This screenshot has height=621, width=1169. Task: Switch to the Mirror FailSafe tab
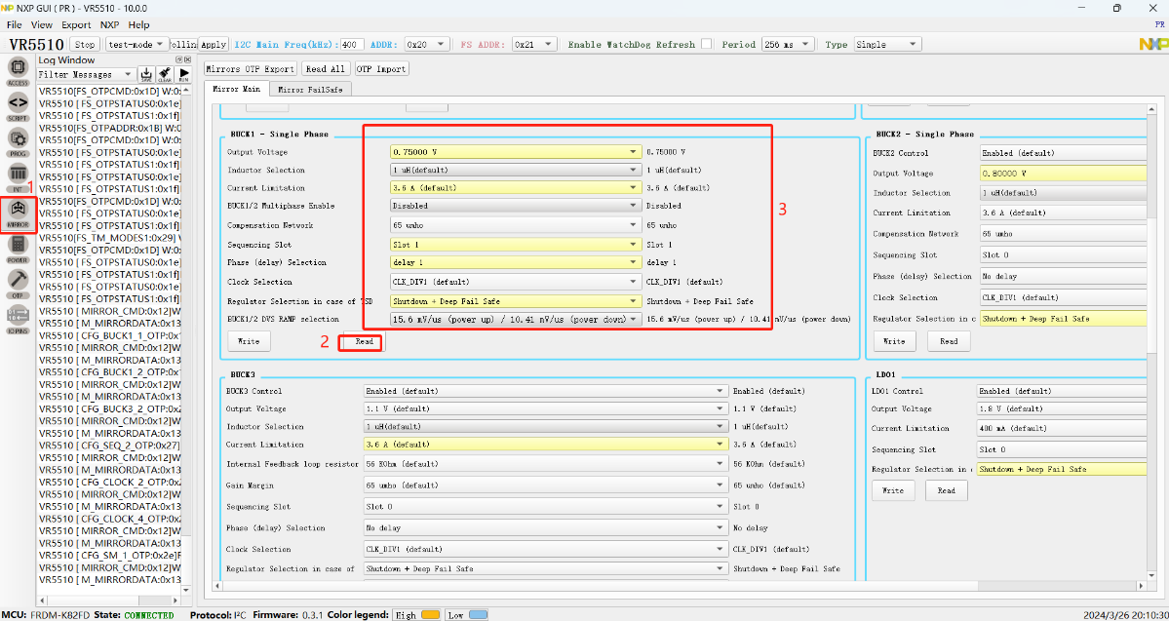pyautogui.click(x=310, y=89)
